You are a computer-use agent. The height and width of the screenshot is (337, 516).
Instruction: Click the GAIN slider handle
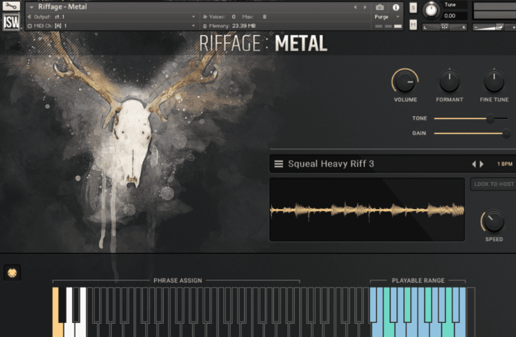pyautogui.click(x=506, y=133)
